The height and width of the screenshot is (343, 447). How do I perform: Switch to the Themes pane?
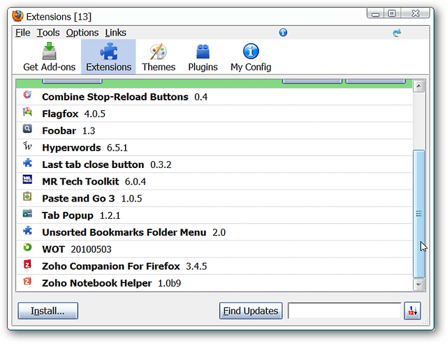[x=159, y=57]
